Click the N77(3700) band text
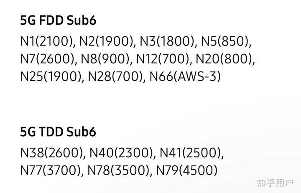This screenshot has height=193, width=301. [51, 170]
